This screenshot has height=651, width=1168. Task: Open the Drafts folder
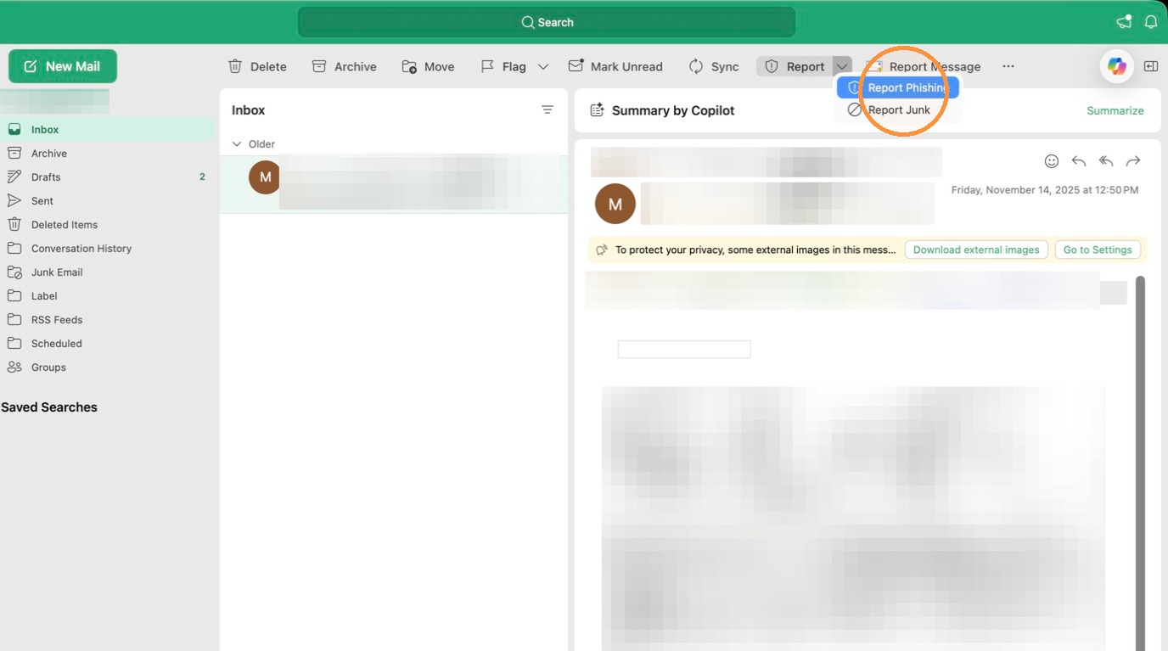[107, 177]
